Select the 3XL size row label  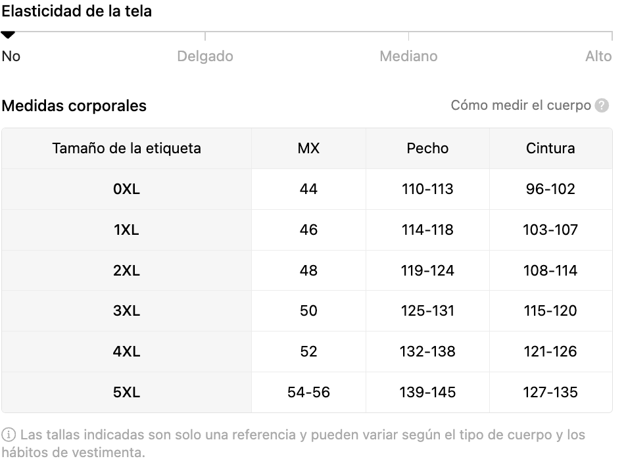tap(126, 311)
